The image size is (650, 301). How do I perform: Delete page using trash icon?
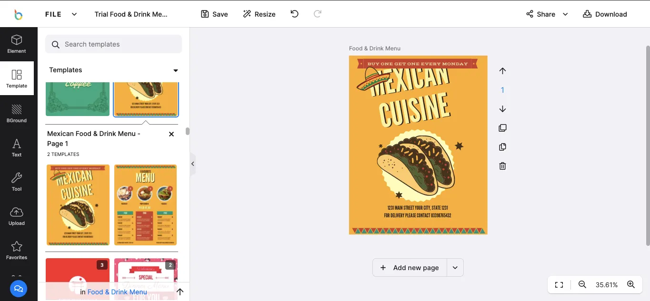(x=502, y=166)
